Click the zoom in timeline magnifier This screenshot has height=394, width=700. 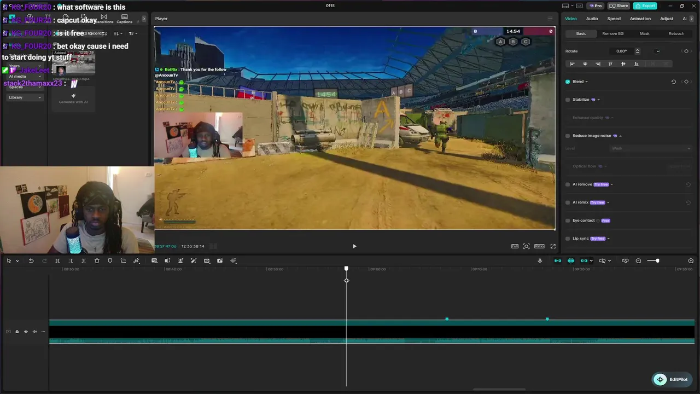click(691, 261)
